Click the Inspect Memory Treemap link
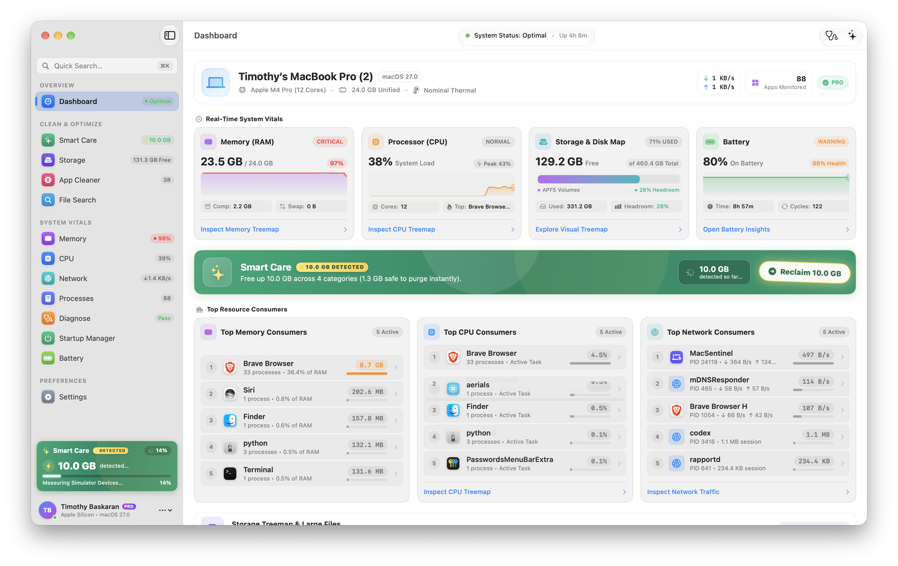 click(240, 229)
